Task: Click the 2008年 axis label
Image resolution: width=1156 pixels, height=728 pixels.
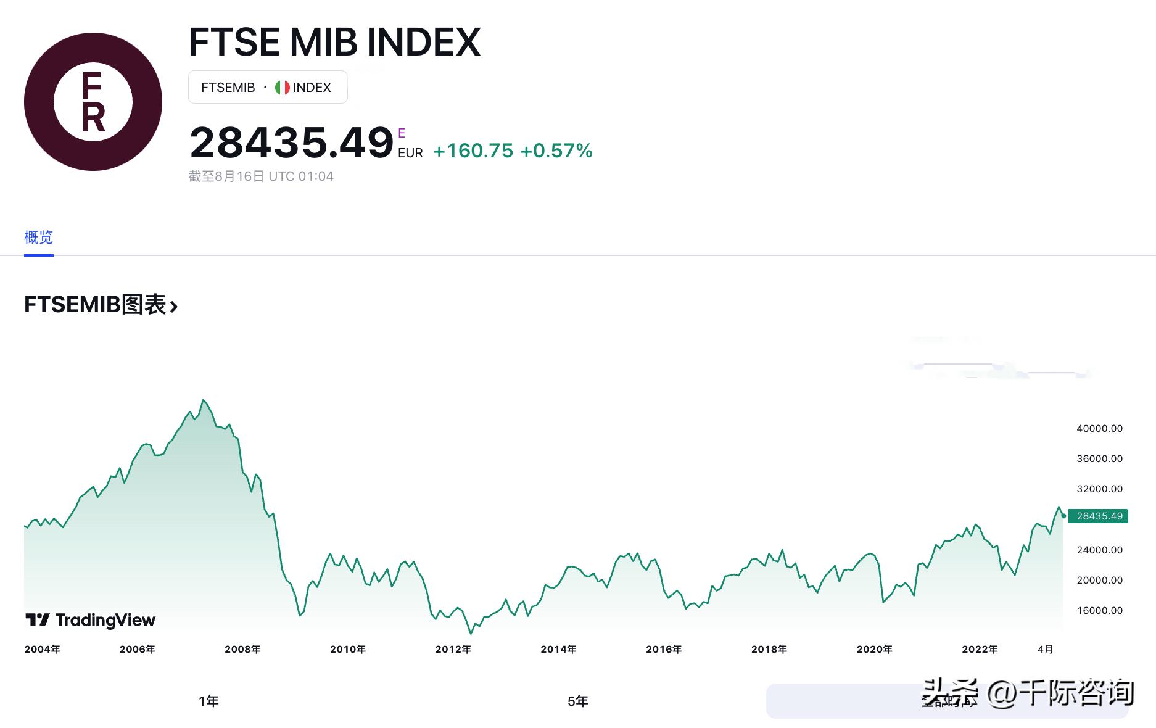Action: tap(242, 649)
